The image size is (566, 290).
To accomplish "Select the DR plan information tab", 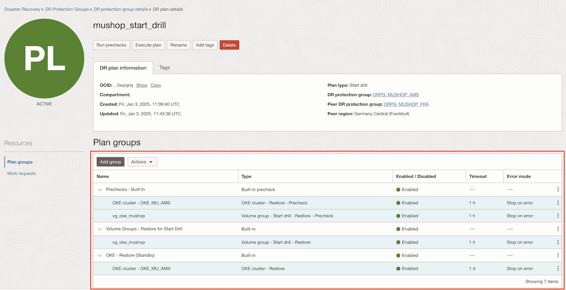I will [x=123, y=68].
